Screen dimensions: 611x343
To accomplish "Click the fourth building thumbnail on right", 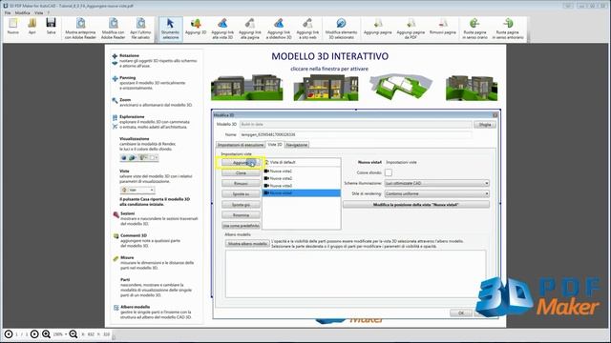I will pos(472,88).
